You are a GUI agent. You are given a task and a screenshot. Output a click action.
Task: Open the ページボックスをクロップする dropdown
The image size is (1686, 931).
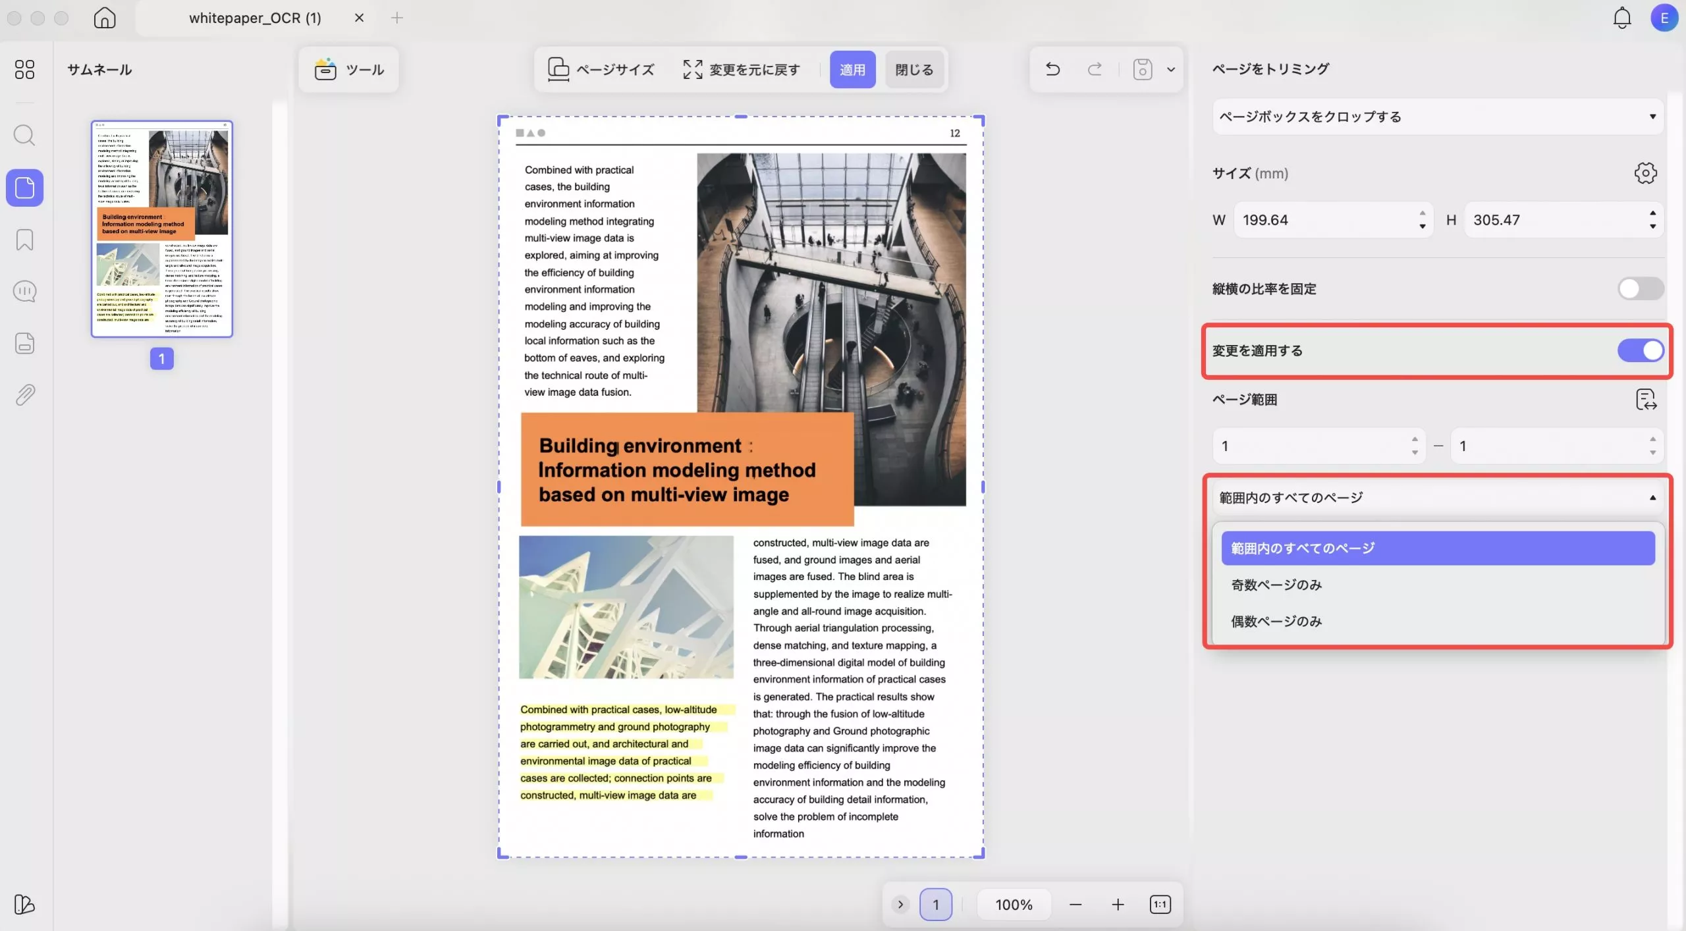(x=1436, y=117)
